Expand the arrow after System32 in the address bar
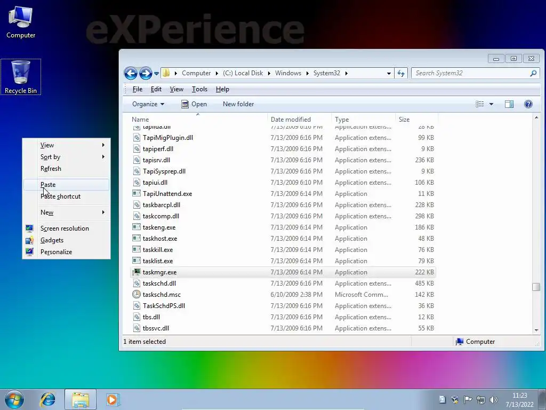Screen dimensions: 546x410 pos(347,73)
